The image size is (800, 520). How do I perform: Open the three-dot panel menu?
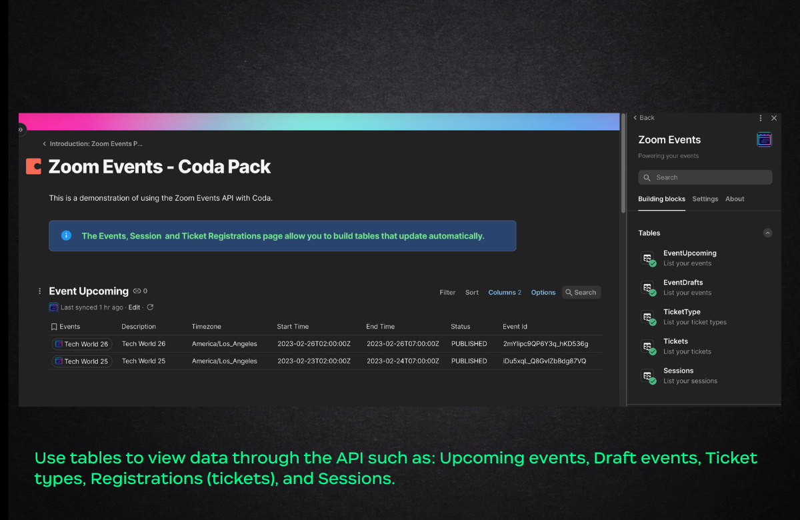[x=761, y=118]
